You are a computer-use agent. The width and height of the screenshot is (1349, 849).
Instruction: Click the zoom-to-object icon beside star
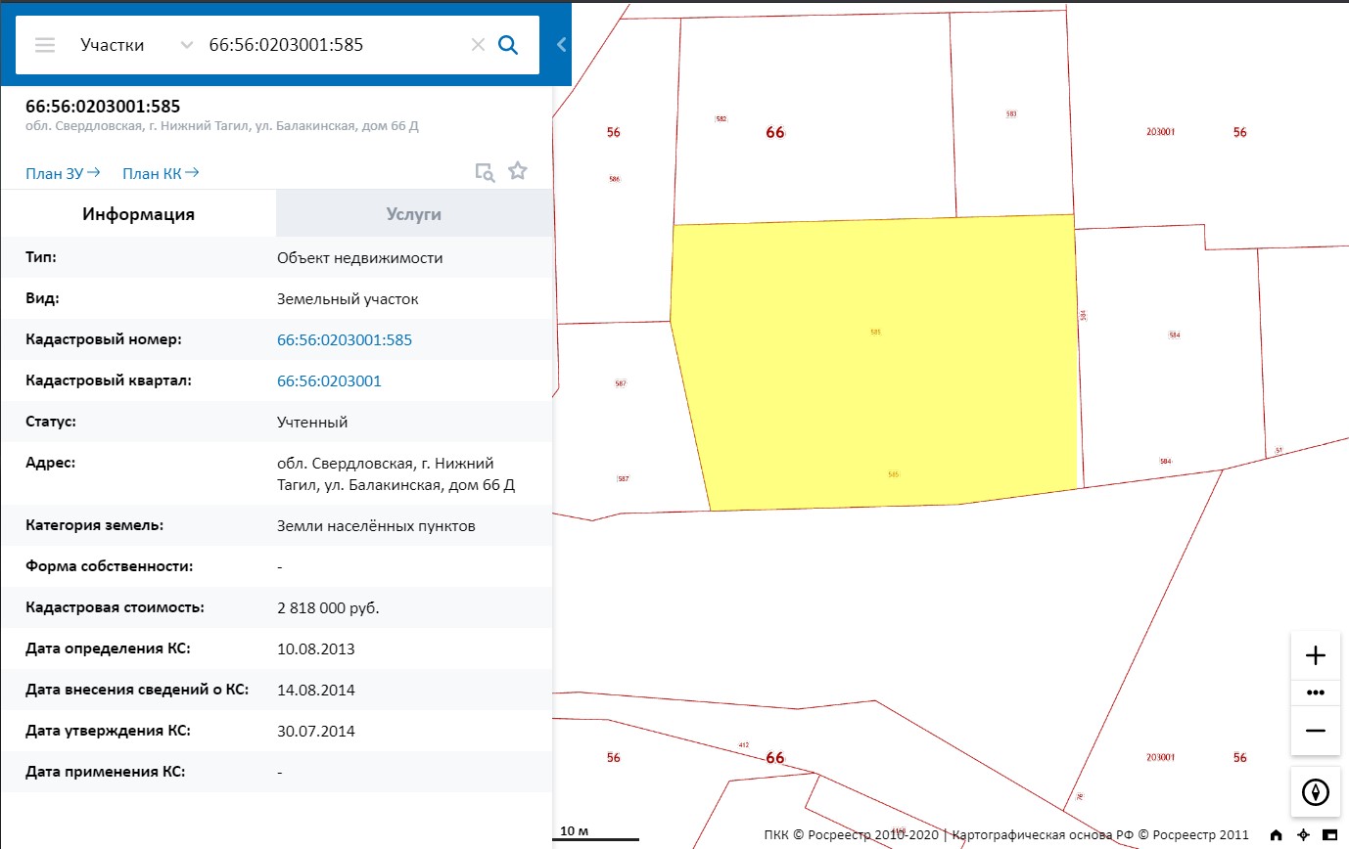(485, 172)
